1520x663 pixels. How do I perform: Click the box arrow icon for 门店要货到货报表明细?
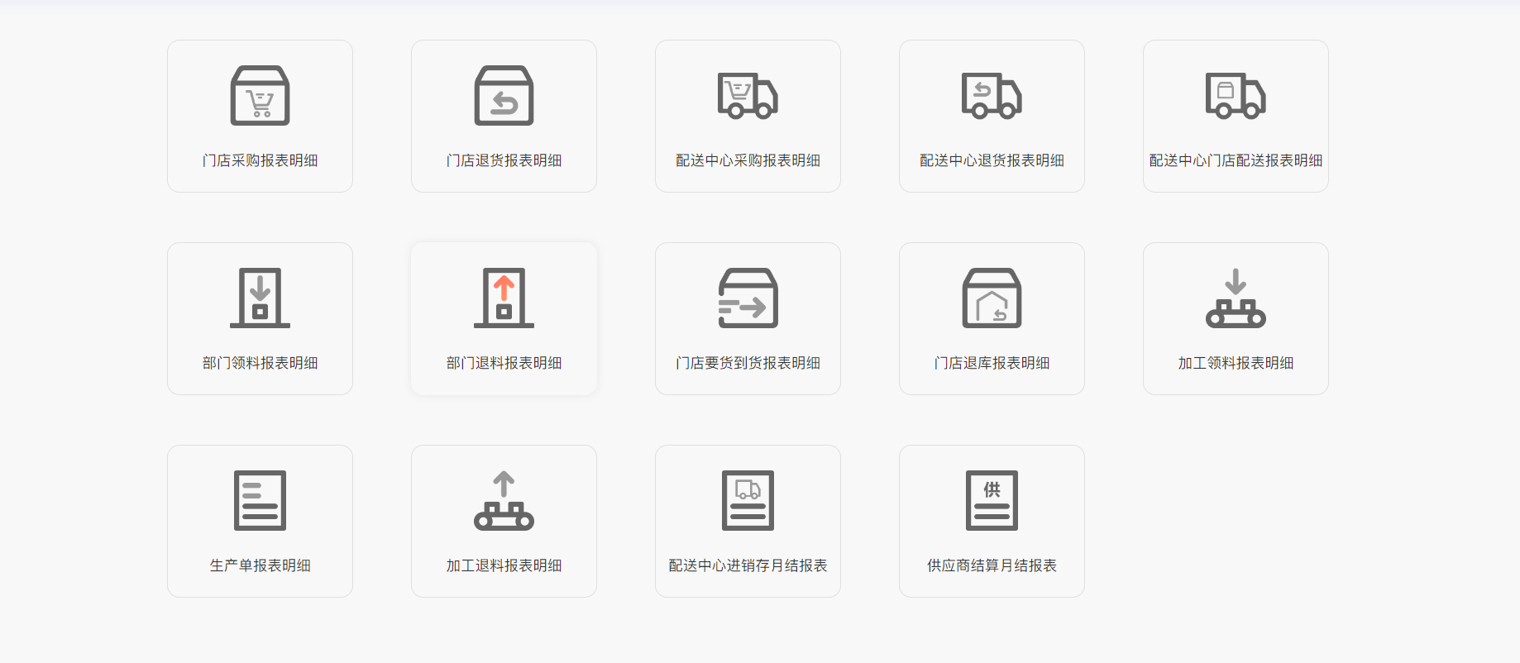click(748, 298)
